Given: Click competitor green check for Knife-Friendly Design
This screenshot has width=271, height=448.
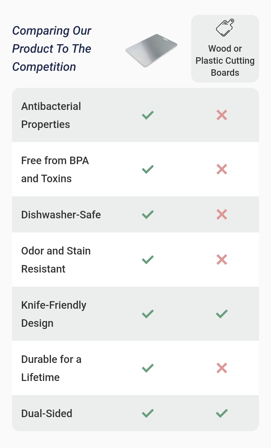Looking at the screenshot, I should (x=222, y=314).
